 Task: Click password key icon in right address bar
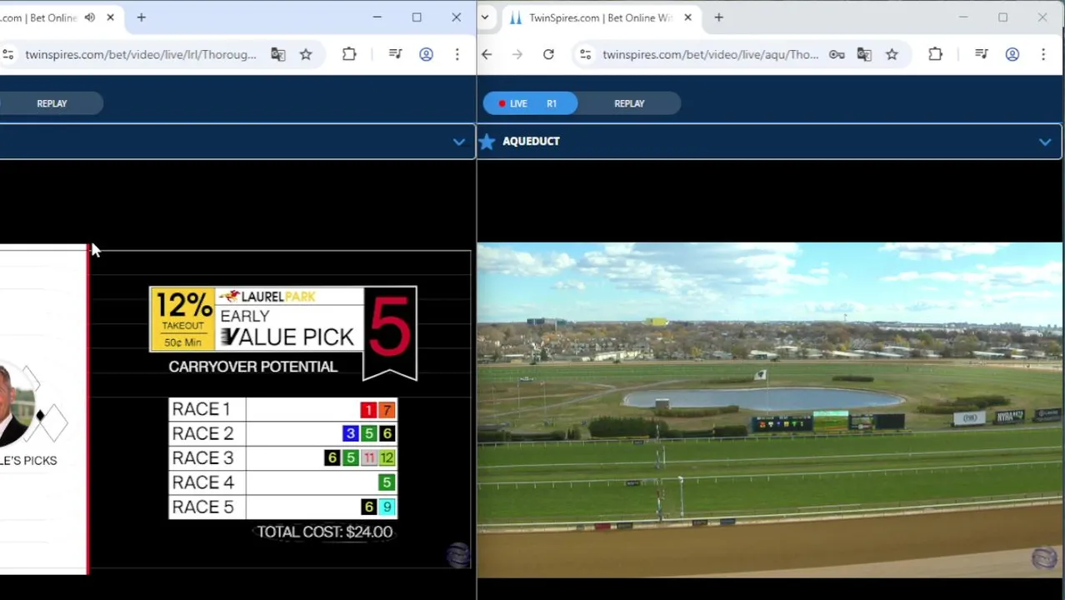pyautogui.click(x=837, y=54)
